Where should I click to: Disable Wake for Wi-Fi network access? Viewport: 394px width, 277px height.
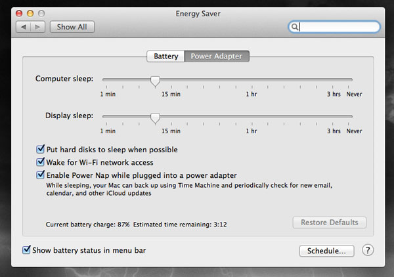pos(40,162)
